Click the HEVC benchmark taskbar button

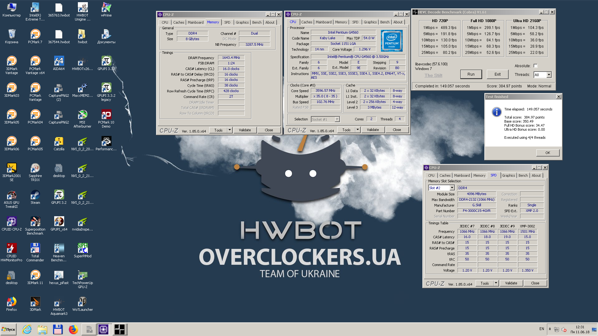click(119, 329)
